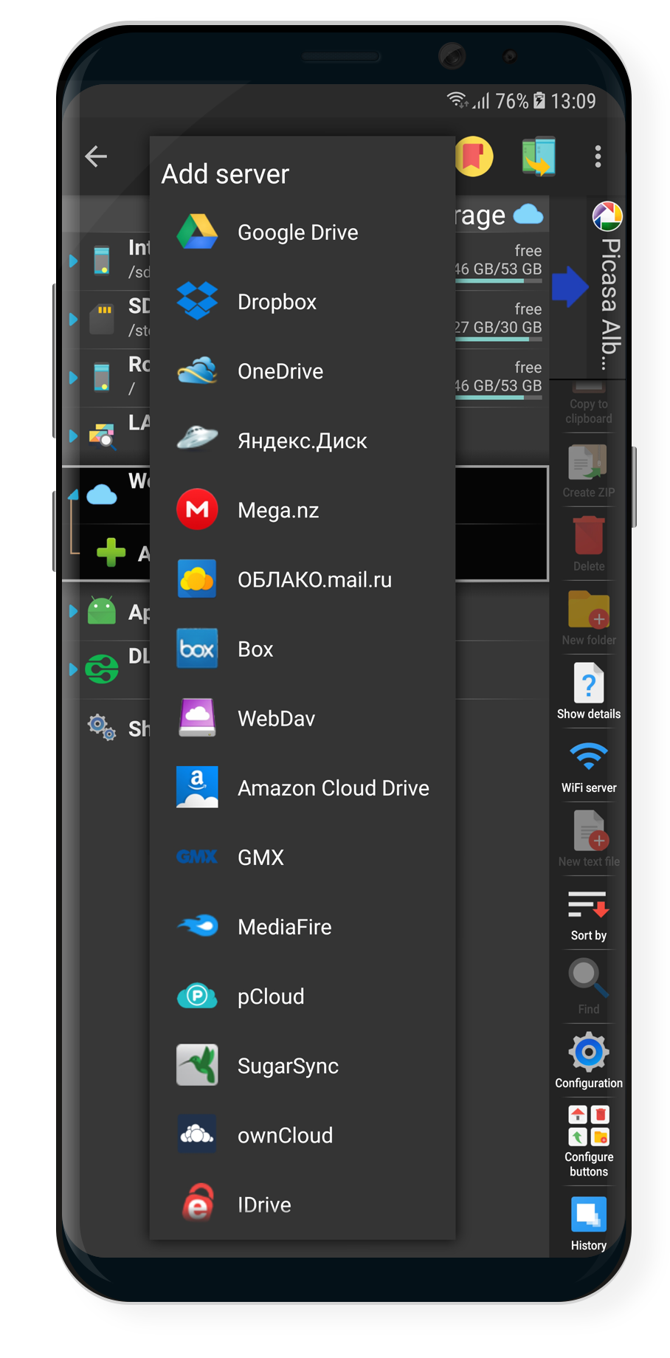Screen dimensions: 670x1358
Task: Pick pCloud as the server type
Action: click(x=303, y=996)
